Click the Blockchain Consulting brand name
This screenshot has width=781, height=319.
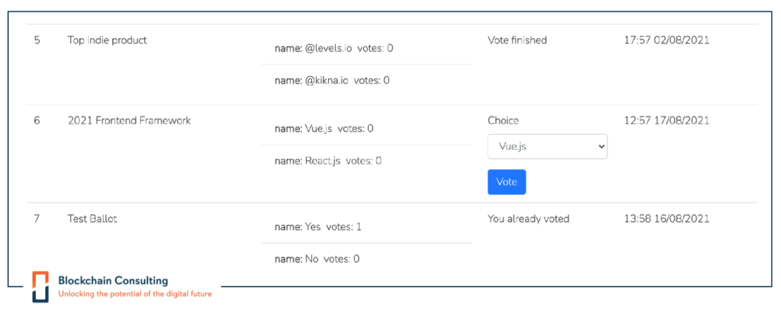point(113,281)
